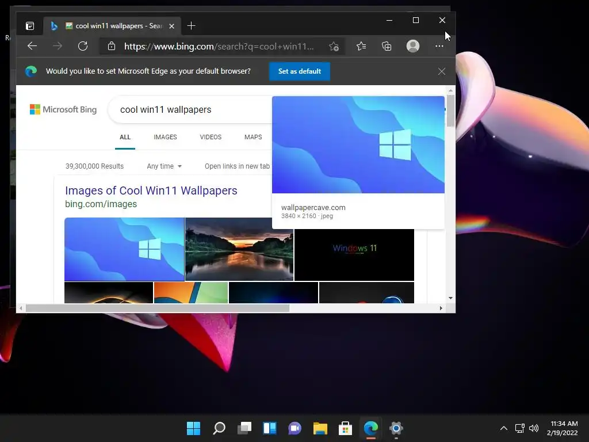This screenshot has height=442, width=589.
Task: Click the bing.com/images link
Action: (x=101, y=204)
